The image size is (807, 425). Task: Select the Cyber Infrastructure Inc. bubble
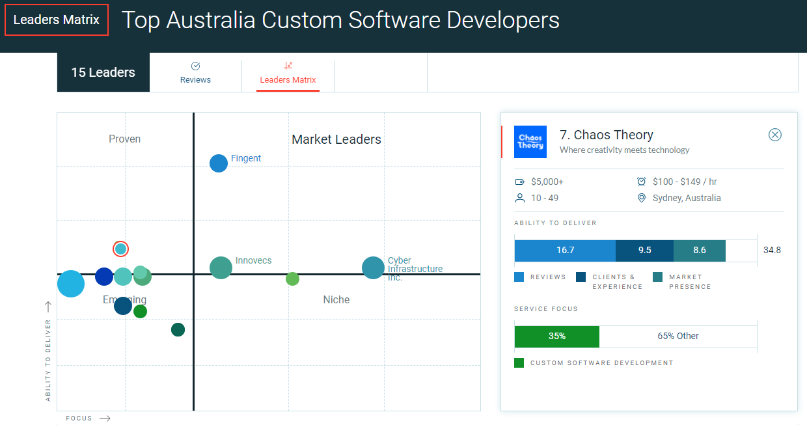click(x=373, y=267)
